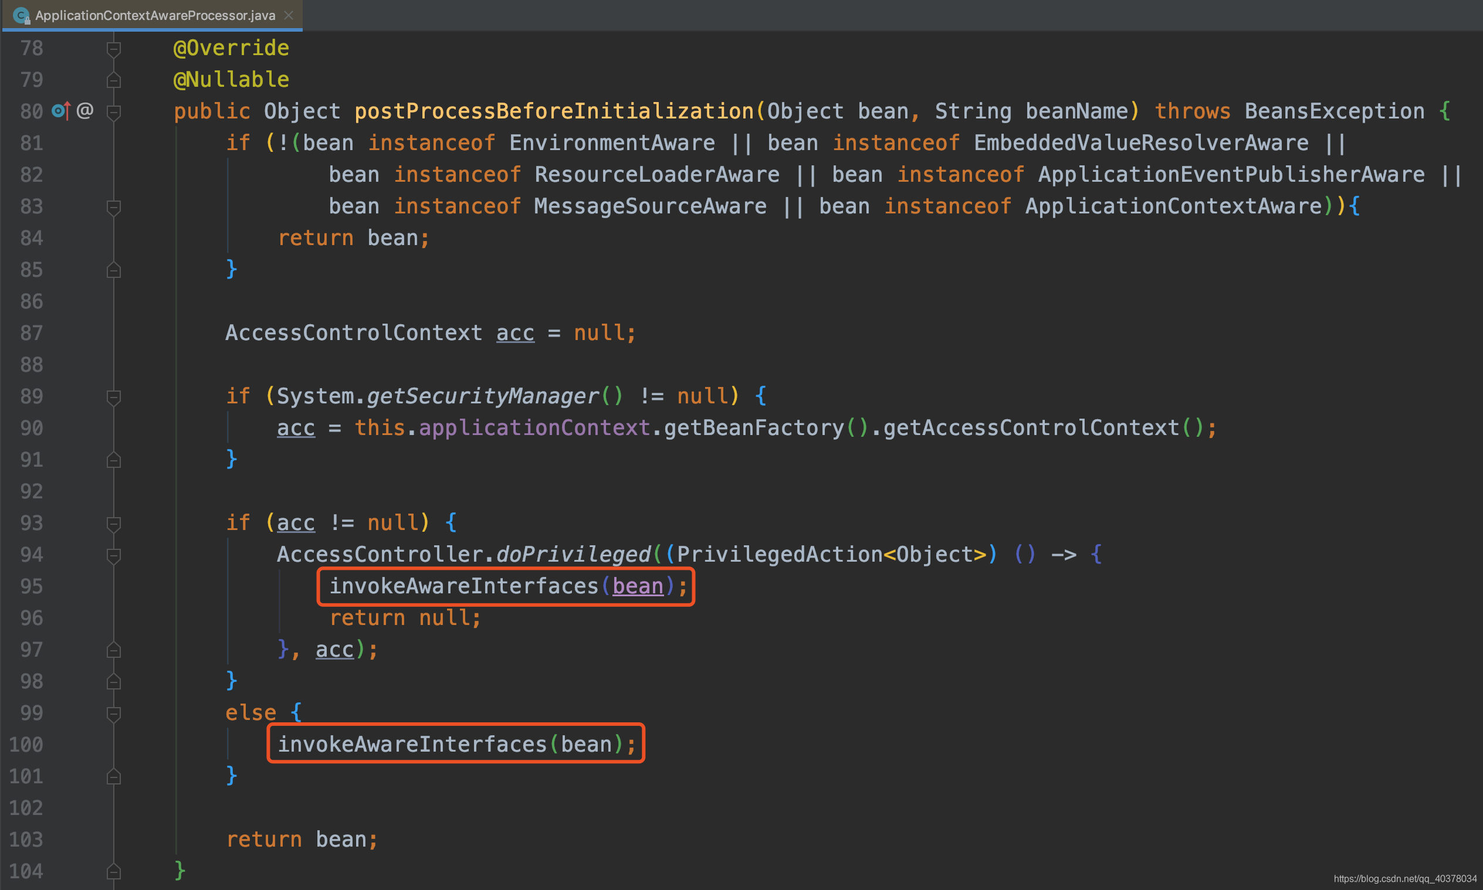This screenshot has width=1483, height=890.
Task: Click line number 103 in the gutter
Action: pos(26,839)
